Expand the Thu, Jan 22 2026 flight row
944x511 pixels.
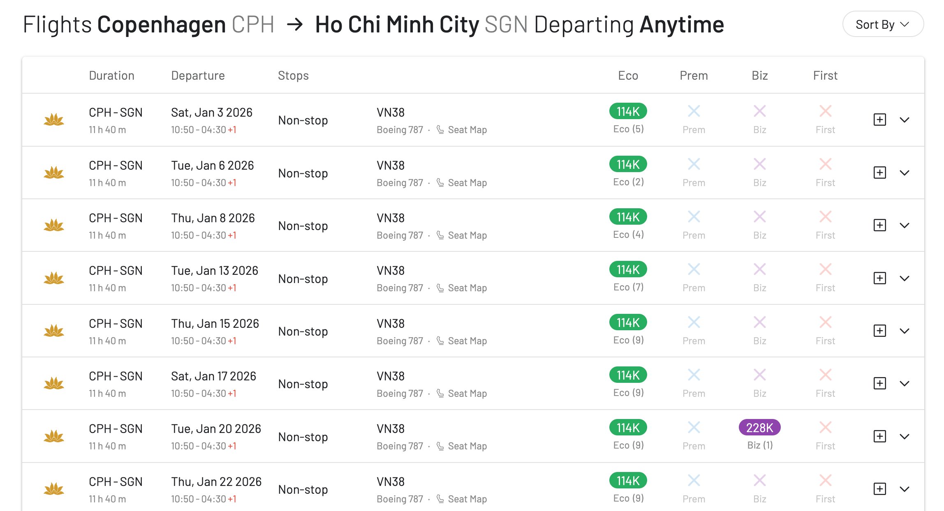click(x=904, y=489)
